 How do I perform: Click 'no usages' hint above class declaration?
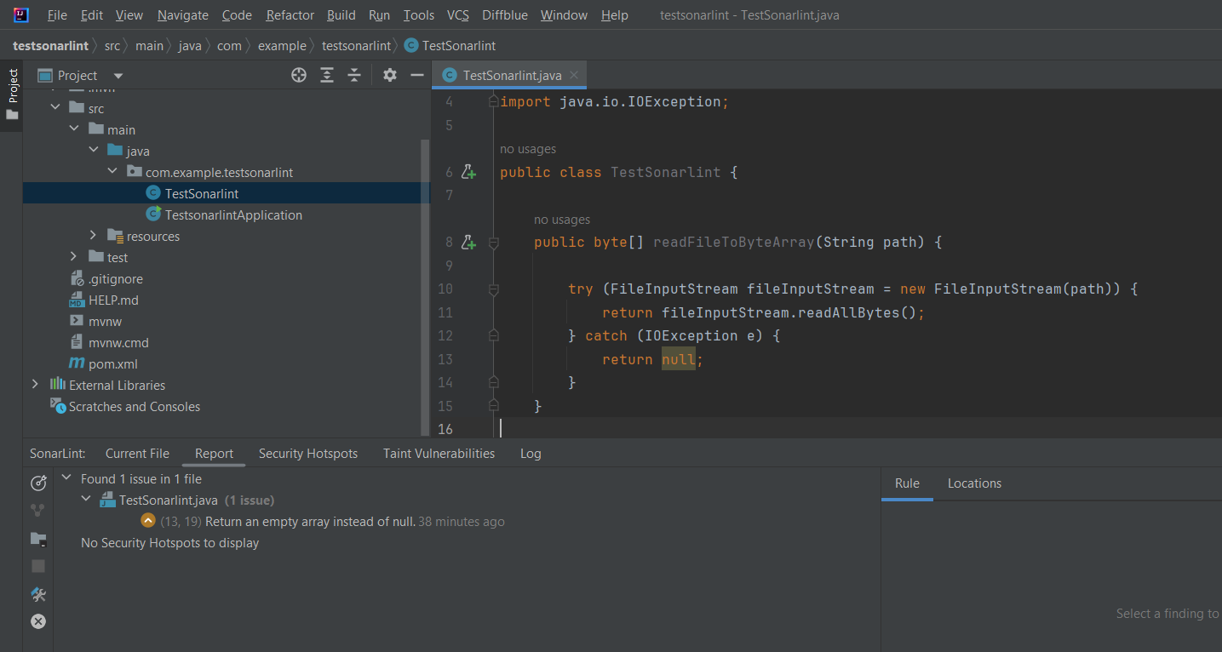tap(528, 149)
